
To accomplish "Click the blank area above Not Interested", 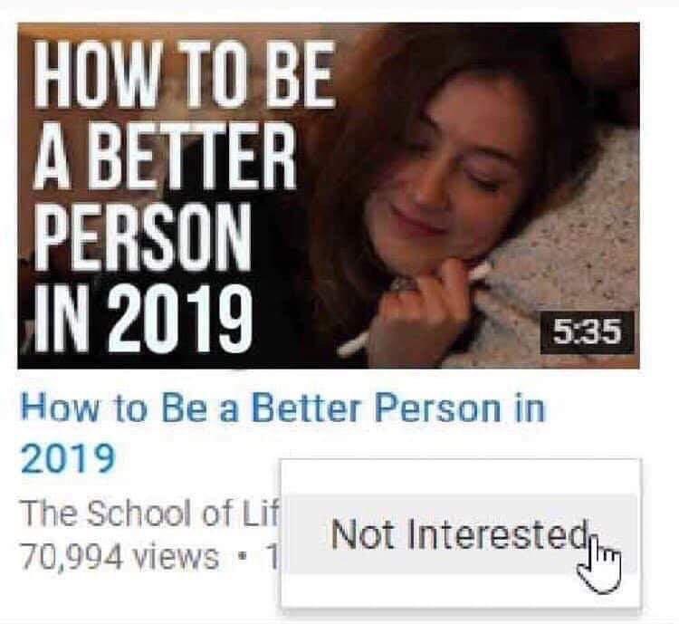I will point(461,476).
